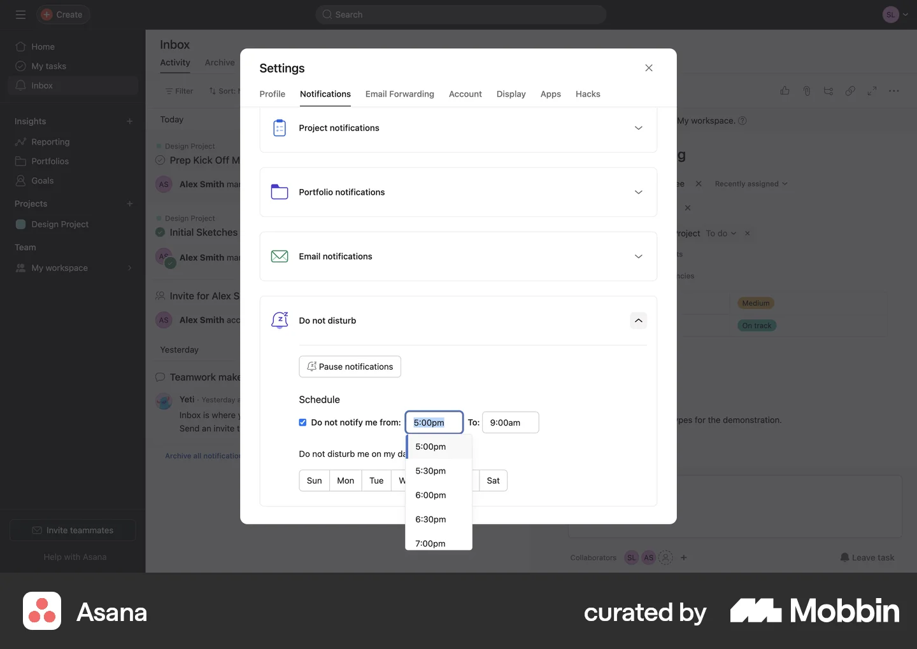Mark Prep Kick Off task complete
This screenshot has width=917, height=649.
click(160, 160)
